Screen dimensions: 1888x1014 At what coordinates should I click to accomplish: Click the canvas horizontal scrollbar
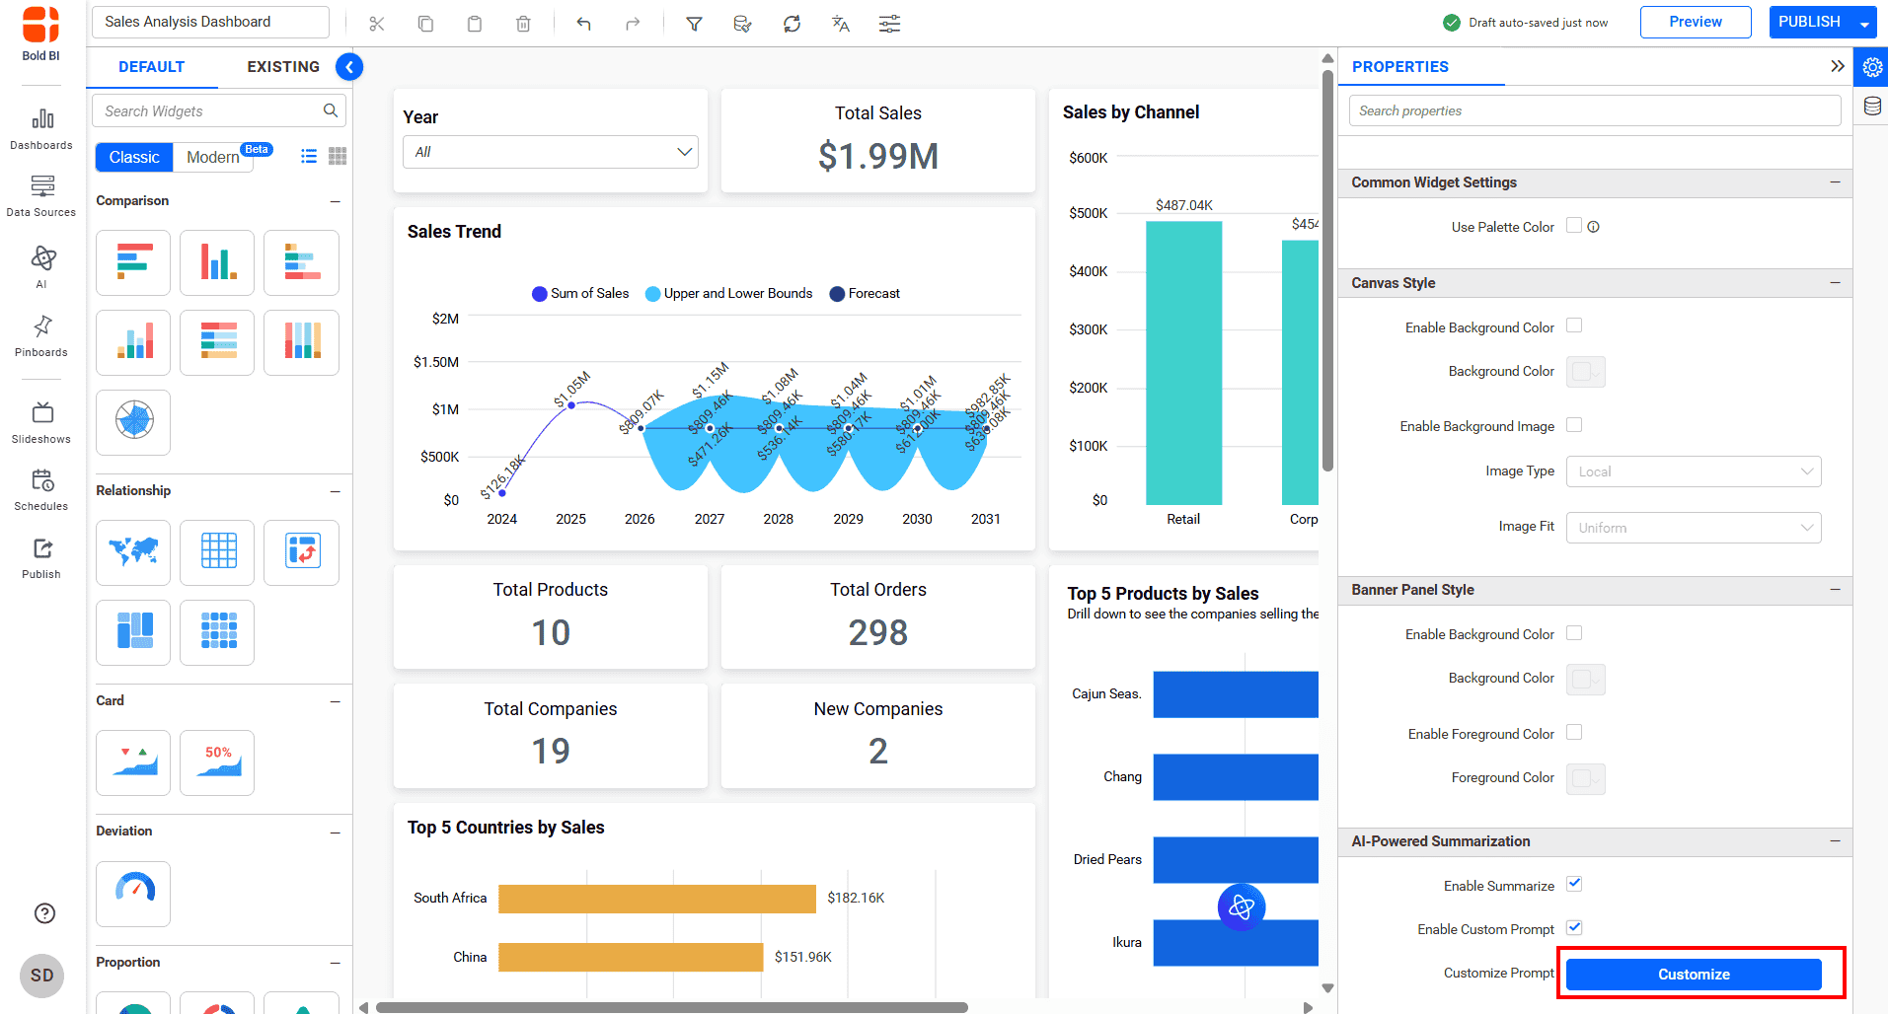[x=671, y=1007]
